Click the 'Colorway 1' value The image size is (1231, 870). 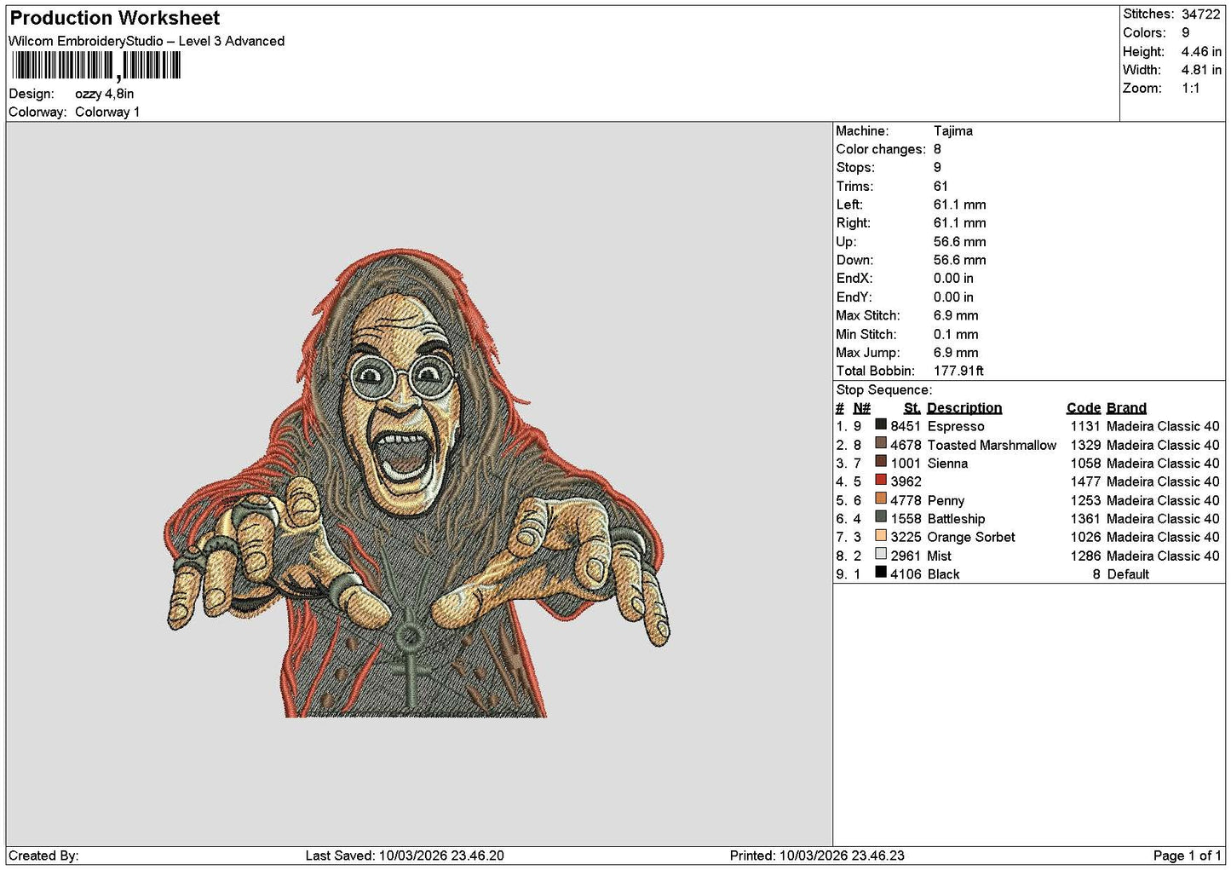click(x=107, y=112)
